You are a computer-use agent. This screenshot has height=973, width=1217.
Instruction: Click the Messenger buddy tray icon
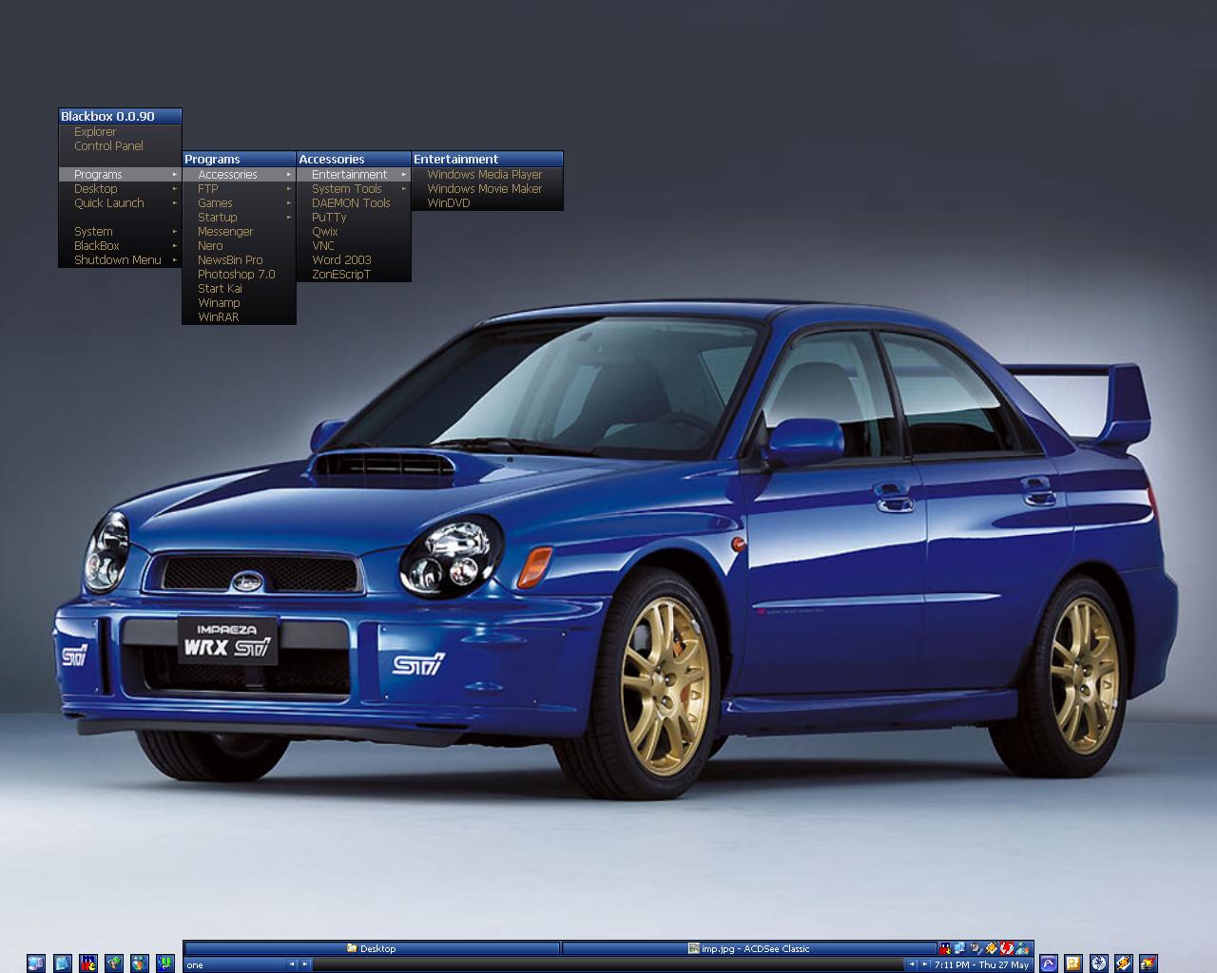click(1022, 948)
